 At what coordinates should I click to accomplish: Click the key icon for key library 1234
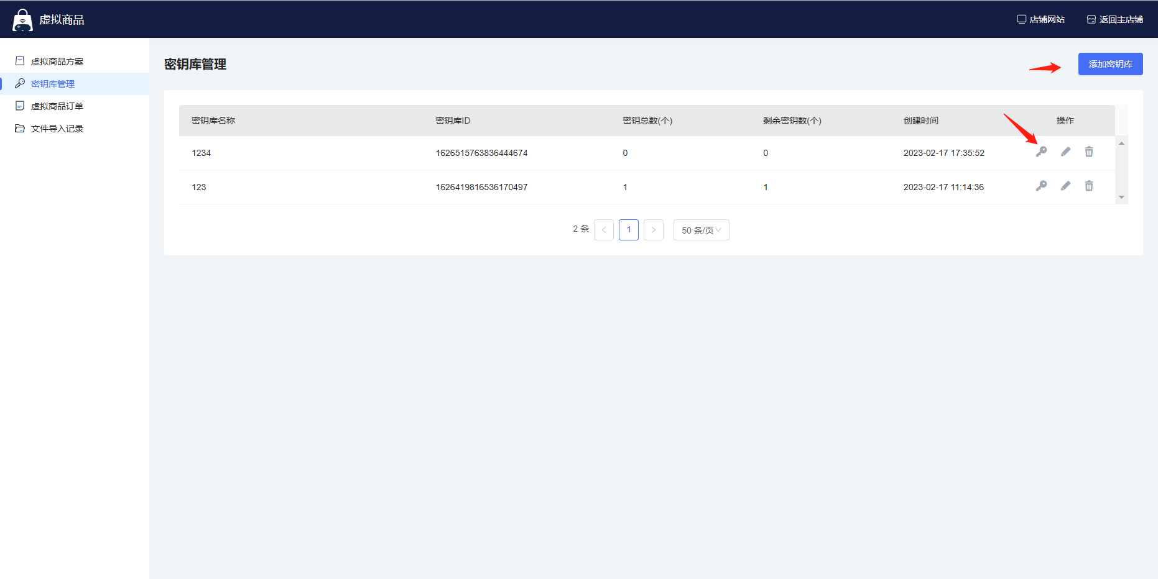coord(1041,152)
